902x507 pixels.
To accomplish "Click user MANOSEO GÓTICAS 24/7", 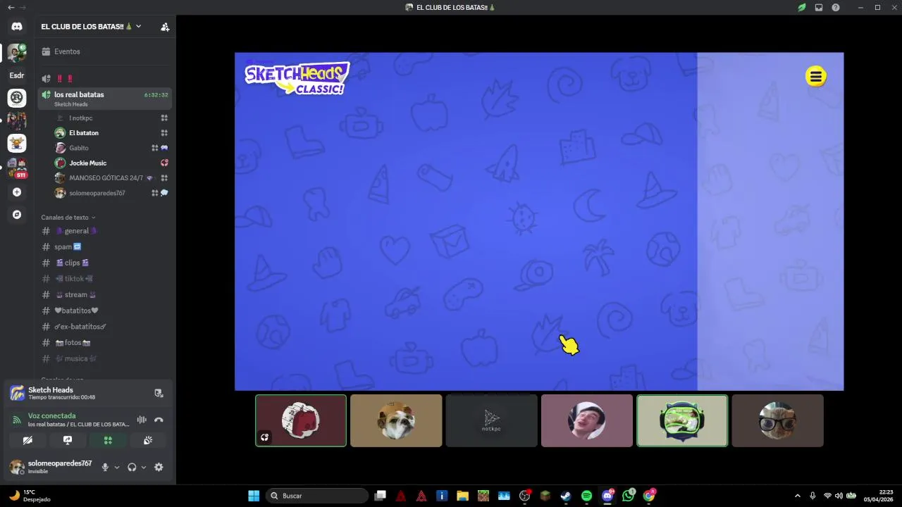I will 111,178.
